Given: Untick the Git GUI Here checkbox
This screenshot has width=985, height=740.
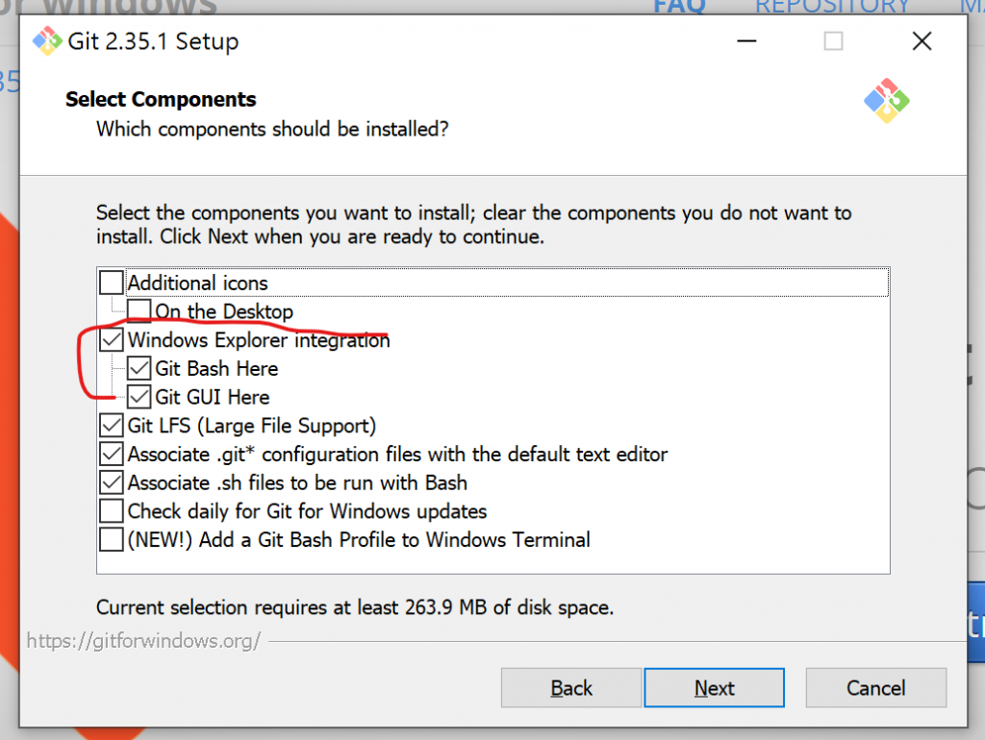Looking at the screenshot, I should (140, 397).
